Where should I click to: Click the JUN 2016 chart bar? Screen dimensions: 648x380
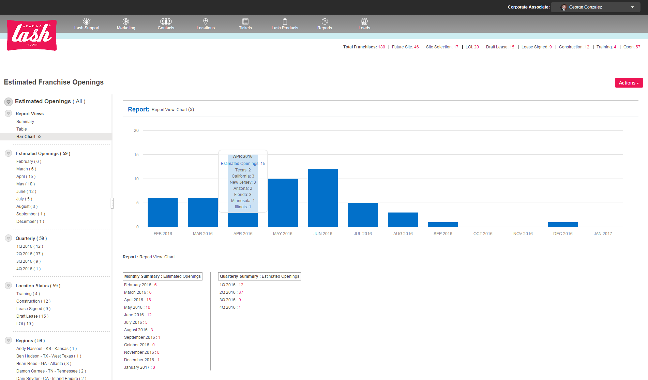tap(323, 198)
